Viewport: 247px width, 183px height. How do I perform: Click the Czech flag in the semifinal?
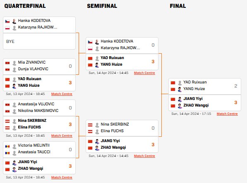click(90, 42)
